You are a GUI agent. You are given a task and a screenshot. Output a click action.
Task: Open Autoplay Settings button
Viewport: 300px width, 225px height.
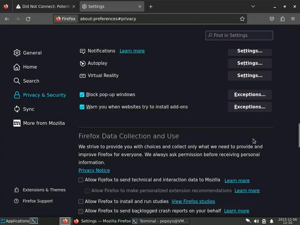(250, 63)
